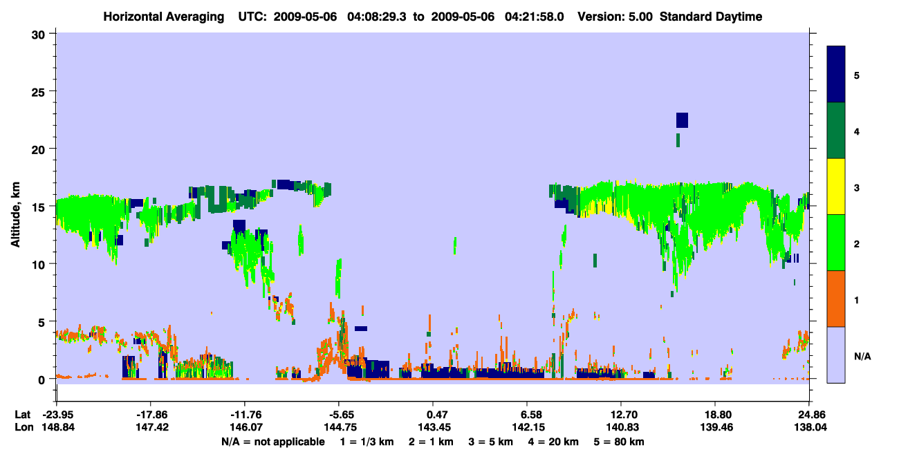Click the altitude tick label 10

39,264
